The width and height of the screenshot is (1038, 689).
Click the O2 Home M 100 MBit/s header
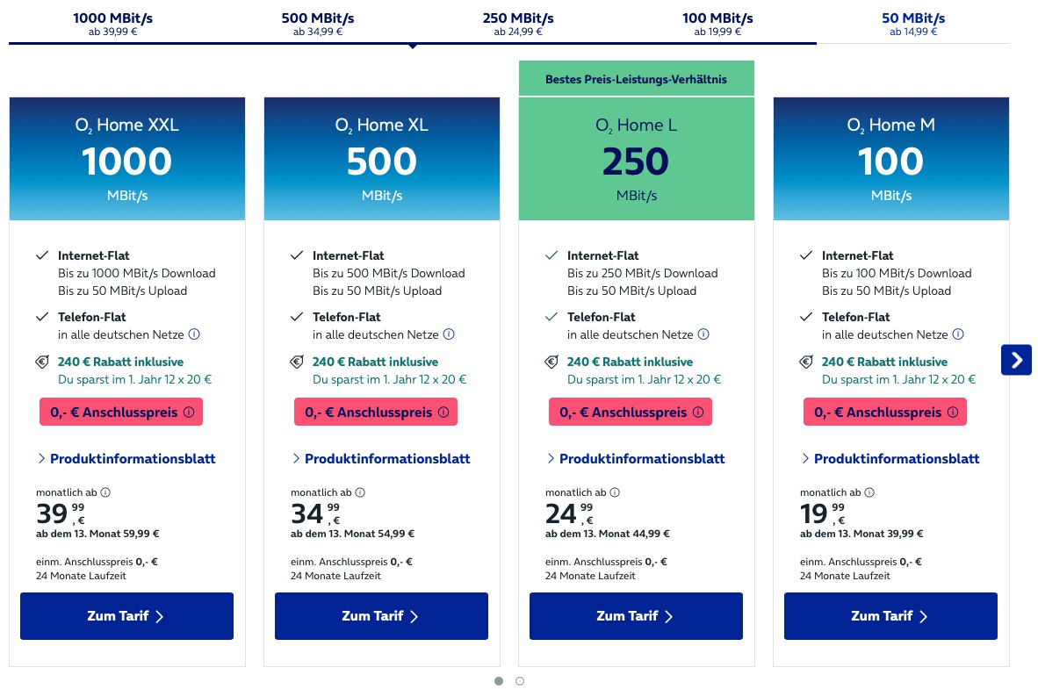pos(890,158)
